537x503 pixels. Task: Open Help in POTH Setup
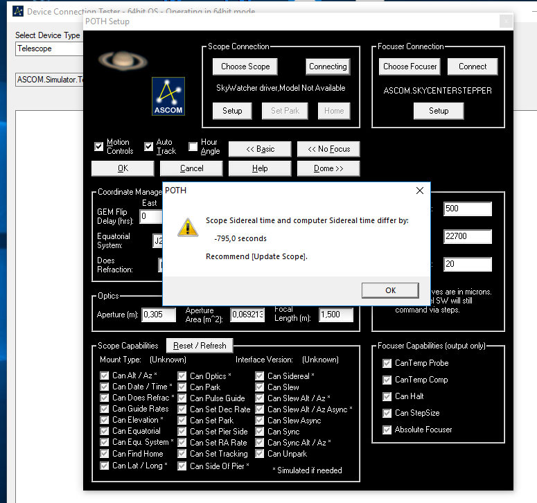pos(260,168)
